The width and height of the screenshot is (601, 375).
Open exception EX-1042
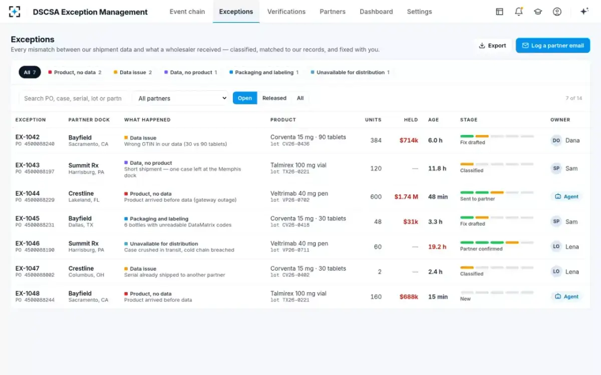click(28, 137)
